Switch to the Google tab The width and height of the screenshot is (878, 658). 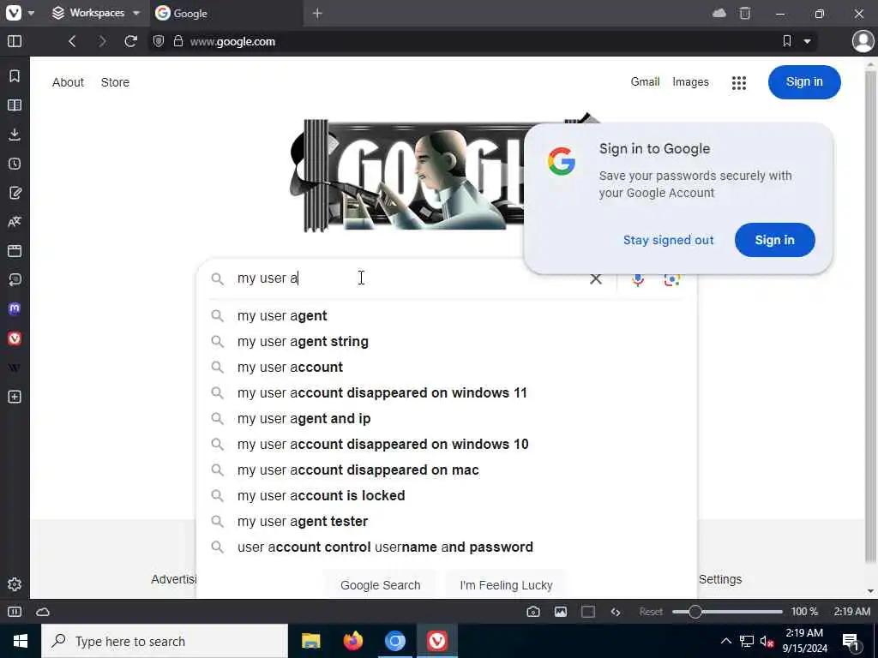click(x=226, y=13)
